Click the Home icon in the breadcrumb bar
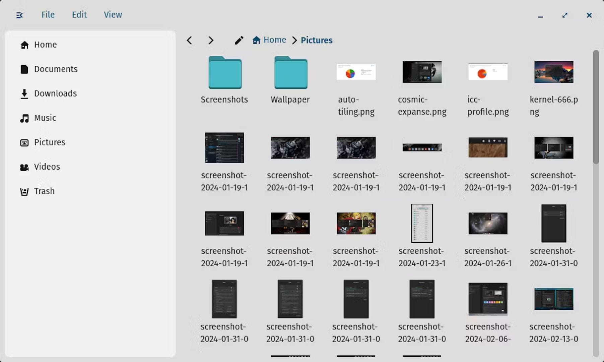 click(x=256, y=40)
